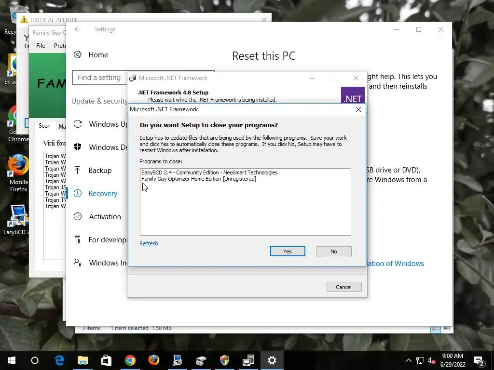Open Activation settings page
This screenshot has width=494, height=370.
tap(105, 216)
